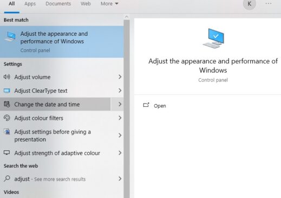Switch to the All tab

(x=12, y=4)
